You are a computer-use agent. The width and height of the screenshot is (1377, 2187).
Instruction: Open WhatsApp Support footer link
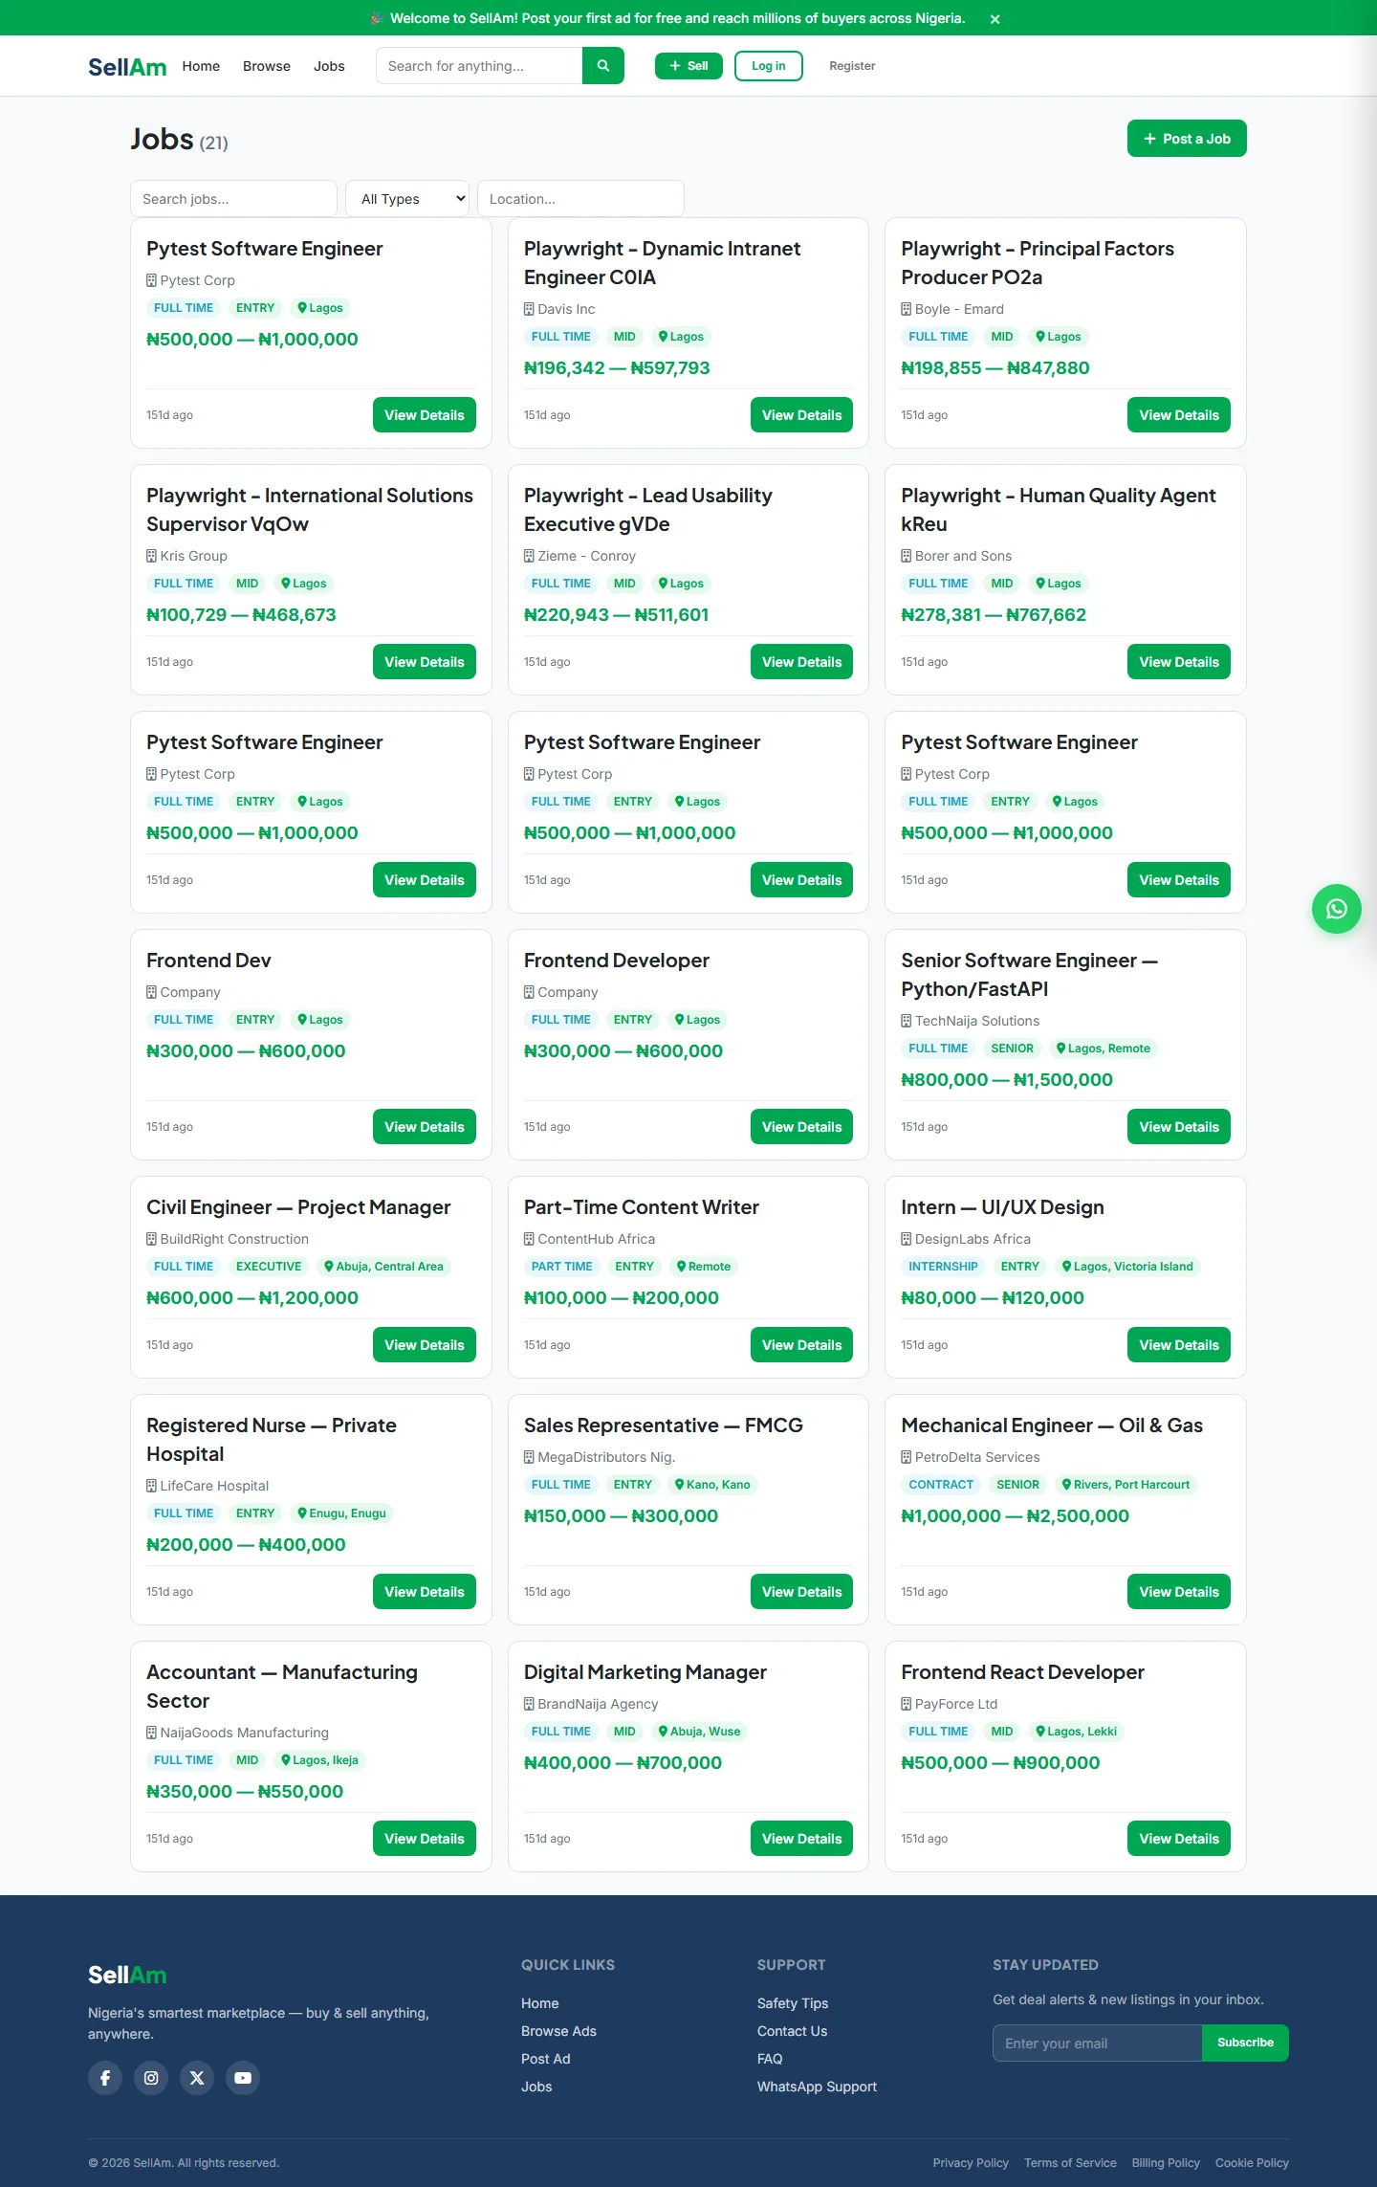pos(817,2087)
